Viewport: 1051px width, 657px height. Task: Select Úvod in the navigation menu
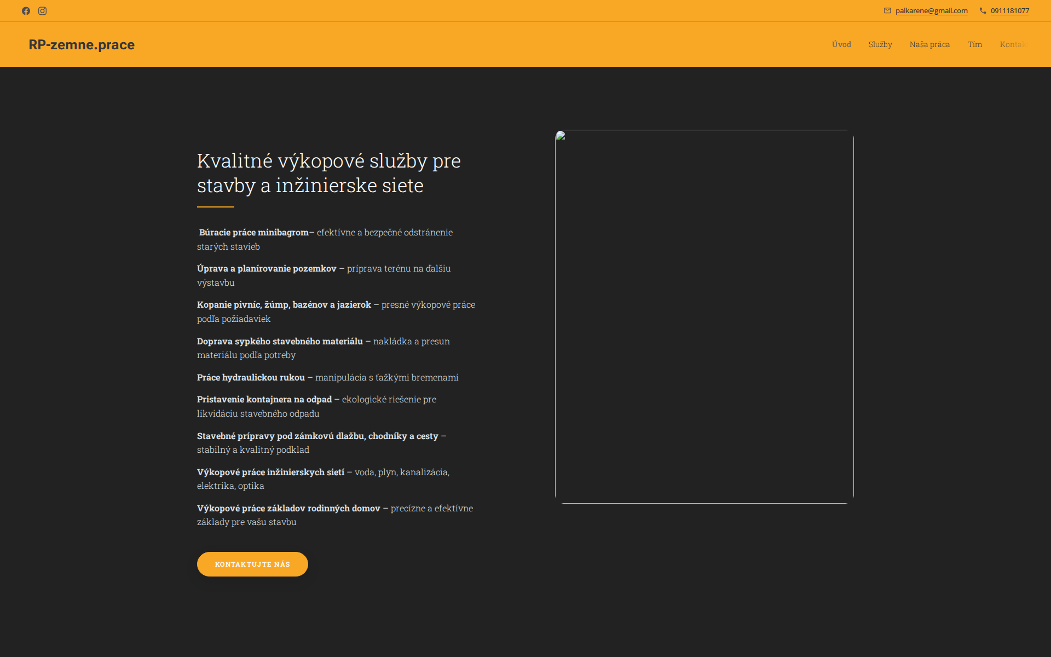tap(841, 44)
